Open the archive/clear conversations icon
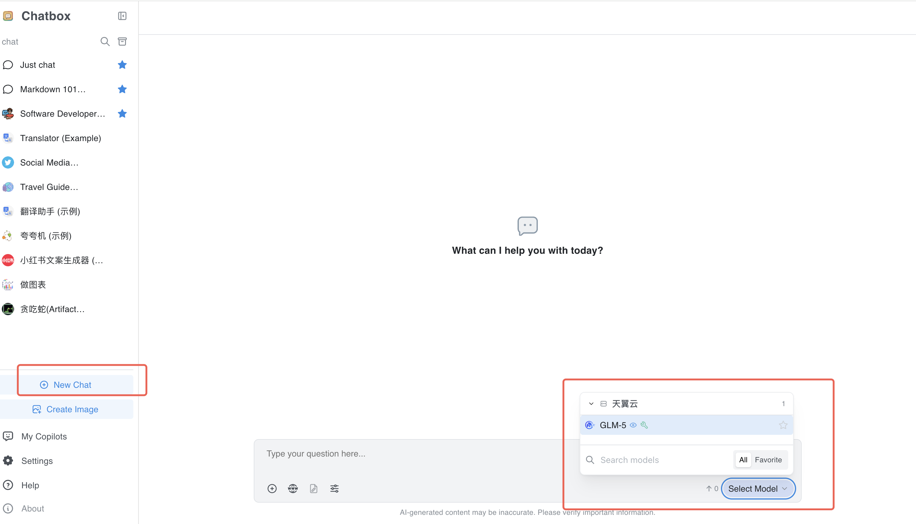This screenshot has height=524, width=916. point(122,42)
